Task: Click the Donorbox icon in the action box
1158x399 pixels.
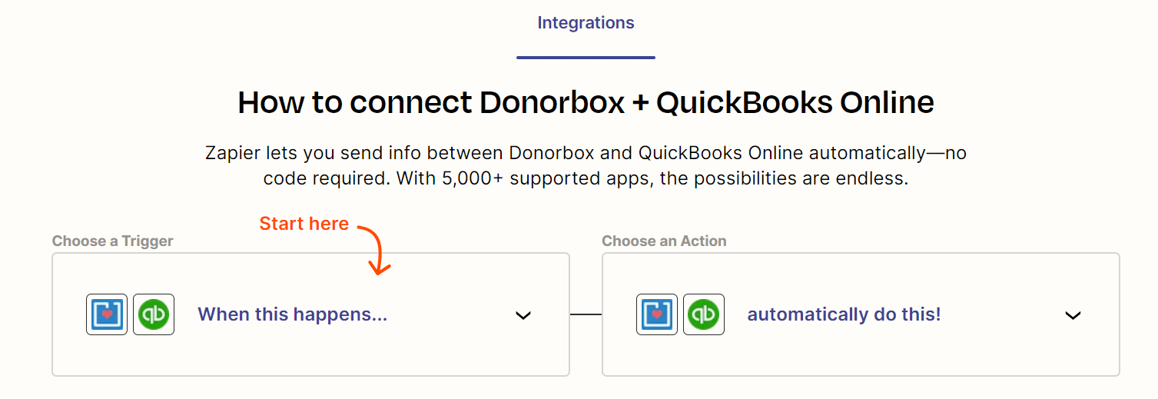Action: 657,314
